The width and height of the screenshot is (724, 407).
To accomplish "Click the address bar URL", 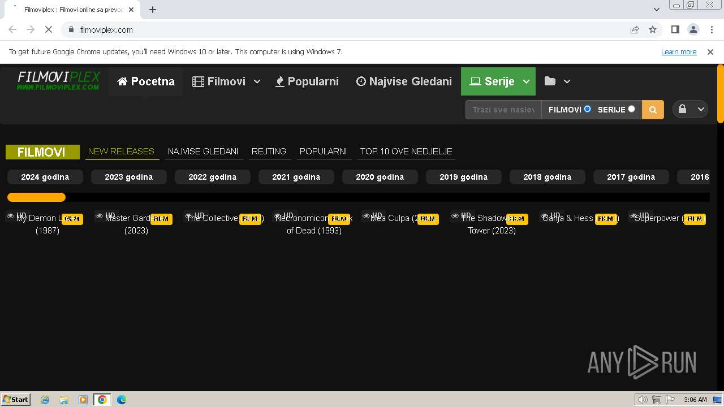I will tap(106, 30).
